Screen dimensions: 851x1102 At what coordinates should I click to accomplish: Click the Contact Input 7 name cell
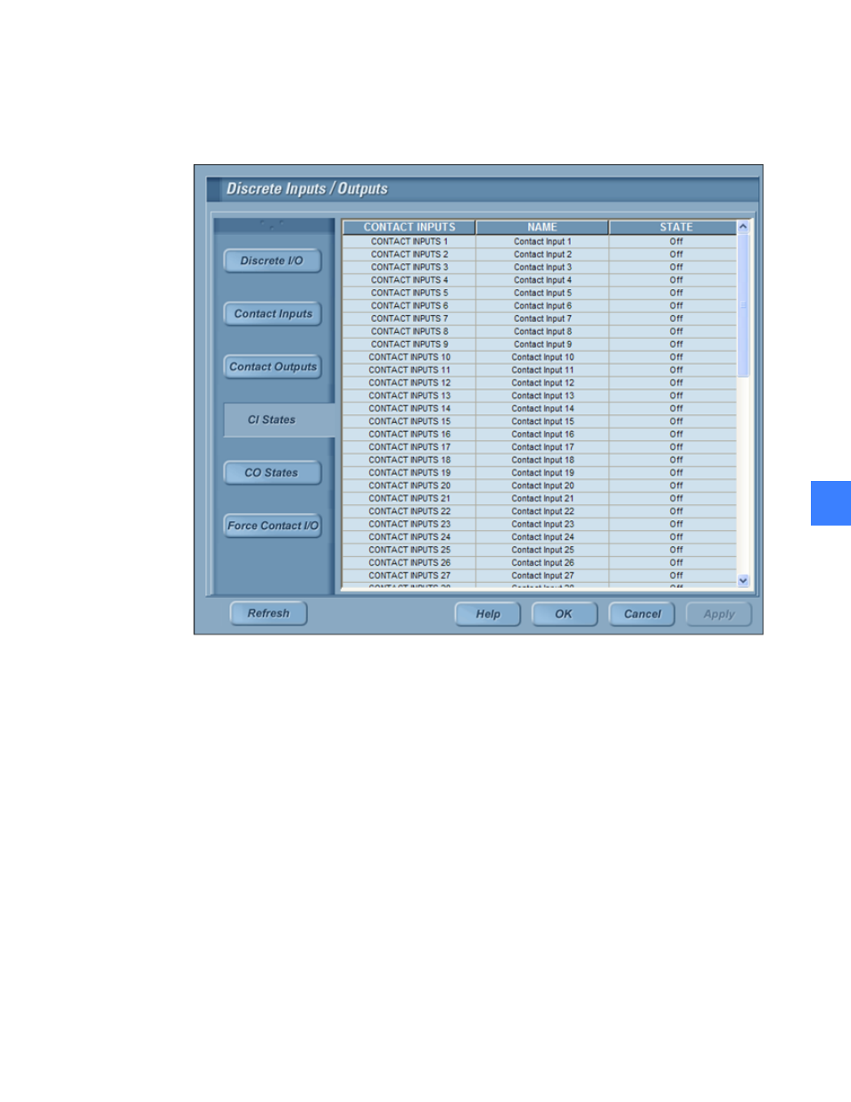click(x=542, y=319)
